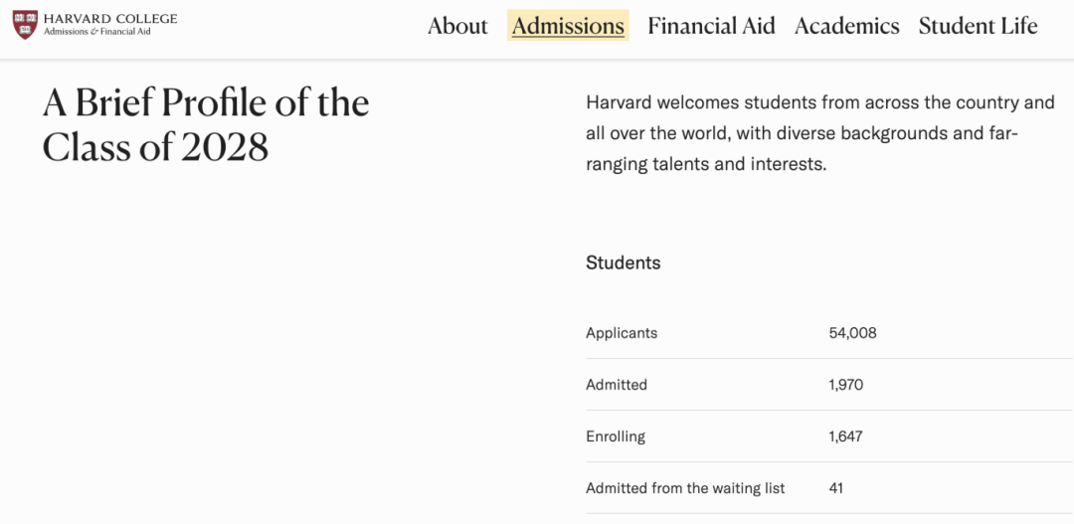Click the 'A Brief Profile of the' heading line

pos(206,103)
